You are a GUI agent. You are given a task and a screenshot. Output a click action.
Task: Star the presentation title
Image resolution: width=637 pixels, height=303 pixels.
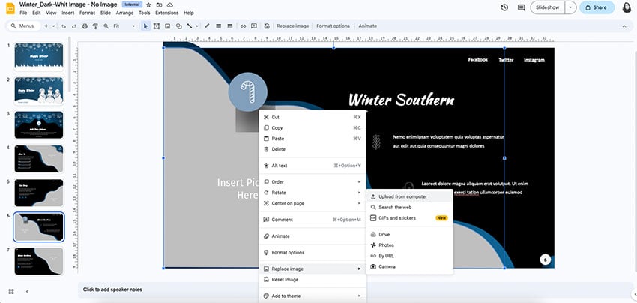coord(149,4)
